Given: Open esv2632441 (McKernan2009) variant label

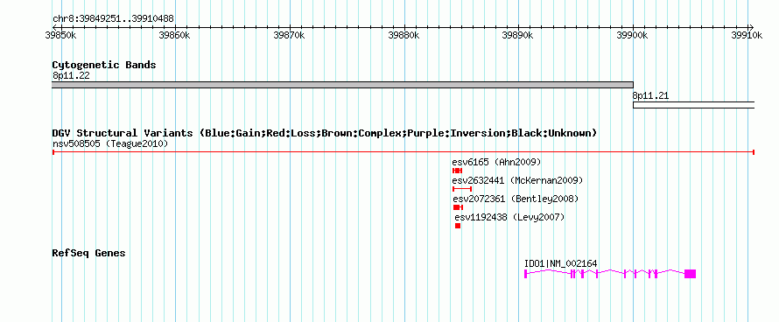Looking at the screenshot, I should click(517, 180).
